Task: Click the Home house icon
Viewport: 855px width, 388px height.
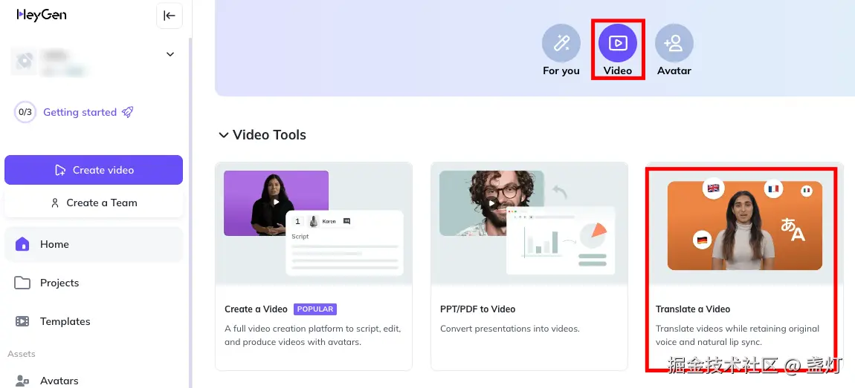Action: coord(22,244)
